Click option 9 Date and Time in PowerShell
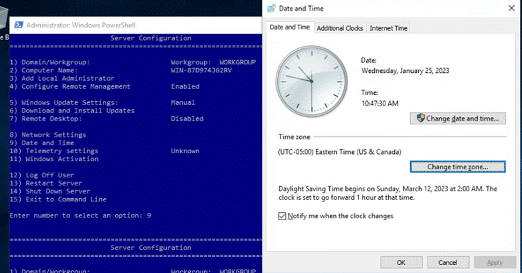 pyautogui.click(x=41, y=143)
